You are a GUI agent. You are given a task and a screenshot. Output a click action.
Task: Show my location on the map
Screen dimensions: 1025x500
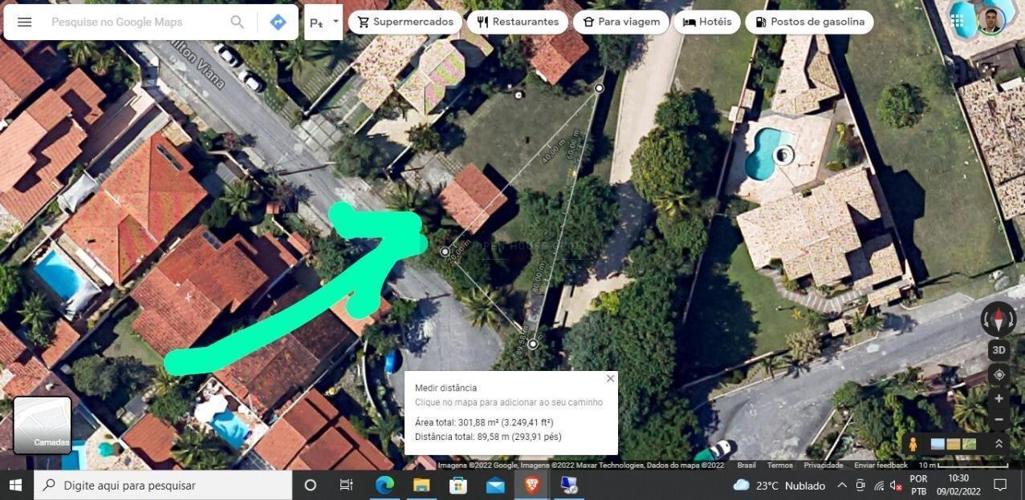pos(999,374)
